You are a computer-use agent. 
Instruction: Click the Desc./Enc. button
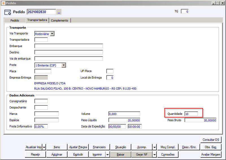[x=189, y=147]
